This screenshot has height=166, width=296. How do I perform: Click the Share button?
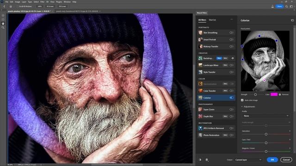point(279,6)
